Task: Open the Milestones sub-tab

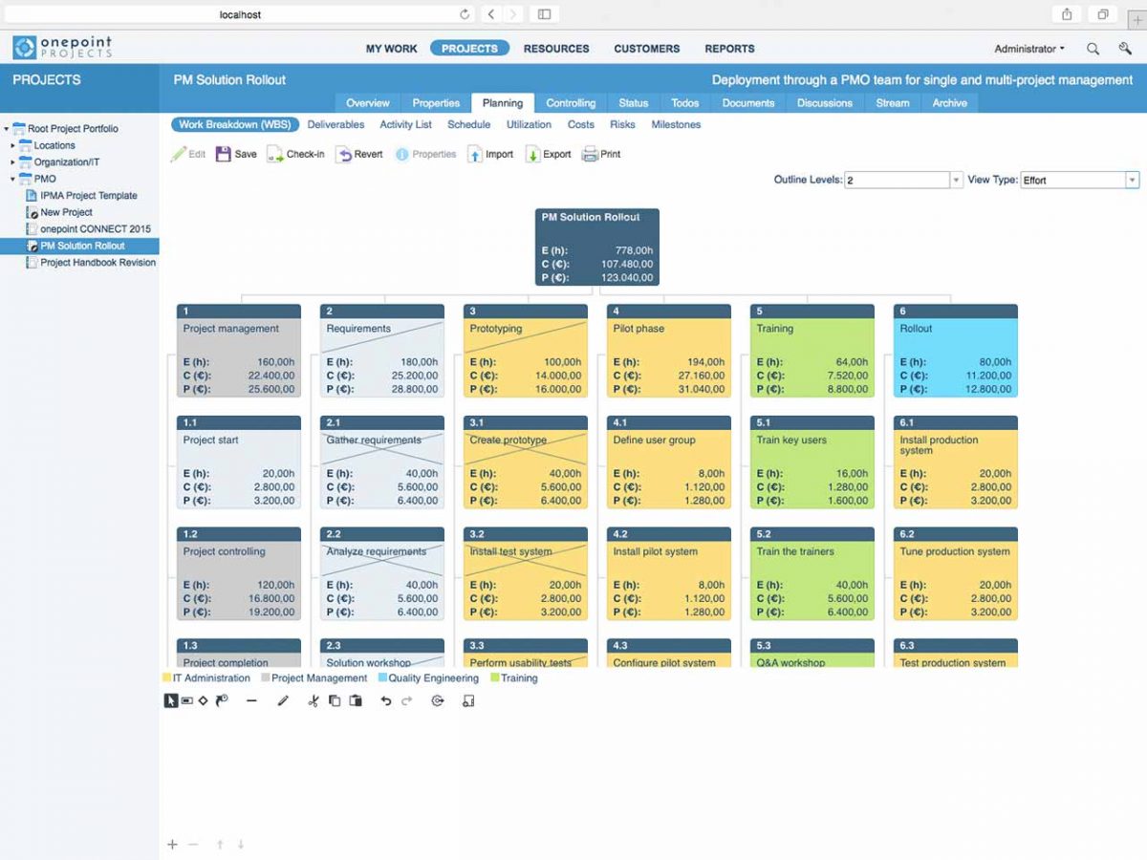Action: [676, 124]
